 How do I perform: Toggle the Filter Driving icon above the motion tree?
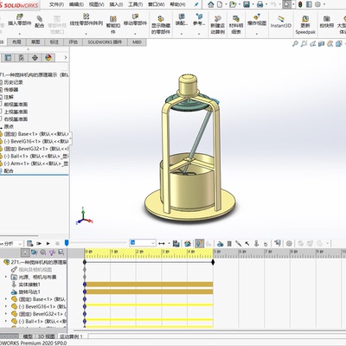click(43, 253)
